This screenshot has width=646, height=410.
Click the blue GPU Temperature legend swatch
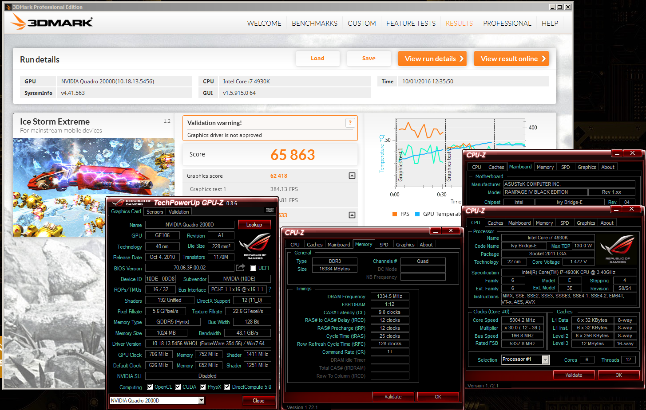(417, 214)
